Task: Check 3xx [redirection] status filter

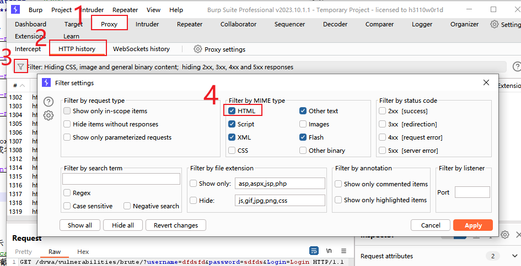Action: click(x=383, y=124)
